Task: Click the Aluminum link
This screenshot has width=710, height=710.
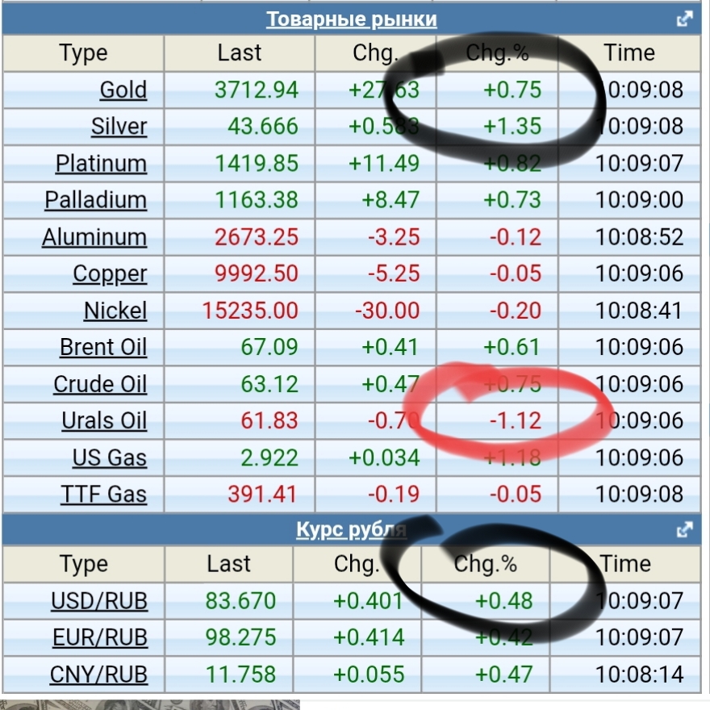Action: pos(94,237)
